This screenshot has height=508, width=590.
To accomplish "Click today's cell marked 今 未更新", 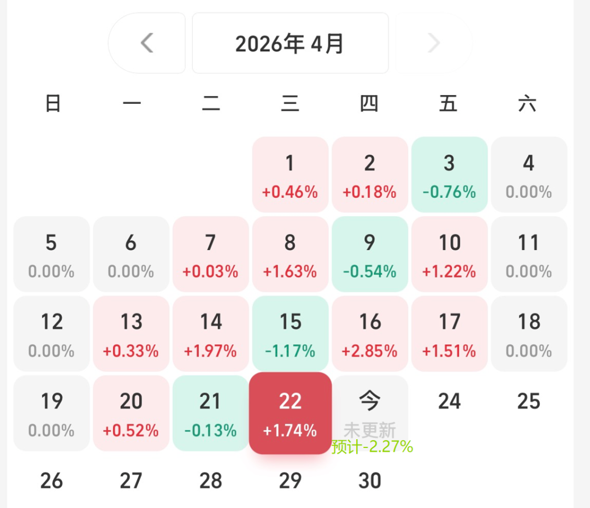I will pyautogui.click(x=370, y=413).
